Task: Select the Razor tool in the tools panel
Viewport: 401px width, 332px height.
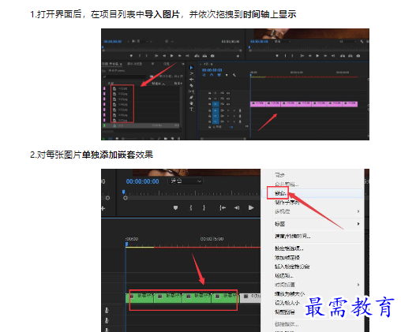Action: pos(191,85)
